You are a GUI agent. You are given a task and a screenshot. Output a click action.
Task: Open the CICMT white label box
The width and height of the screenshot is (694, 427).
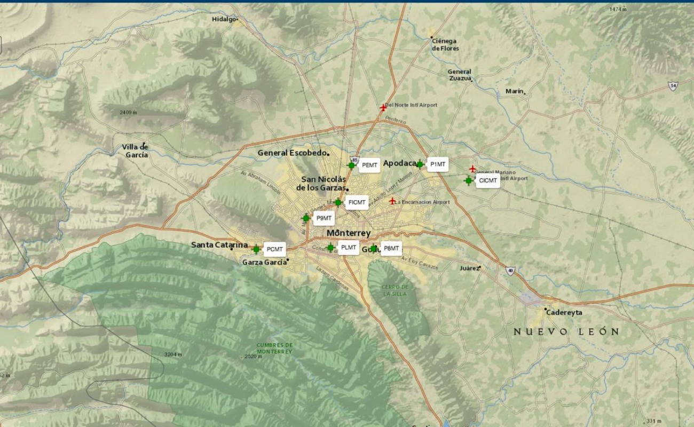point(488,181)
